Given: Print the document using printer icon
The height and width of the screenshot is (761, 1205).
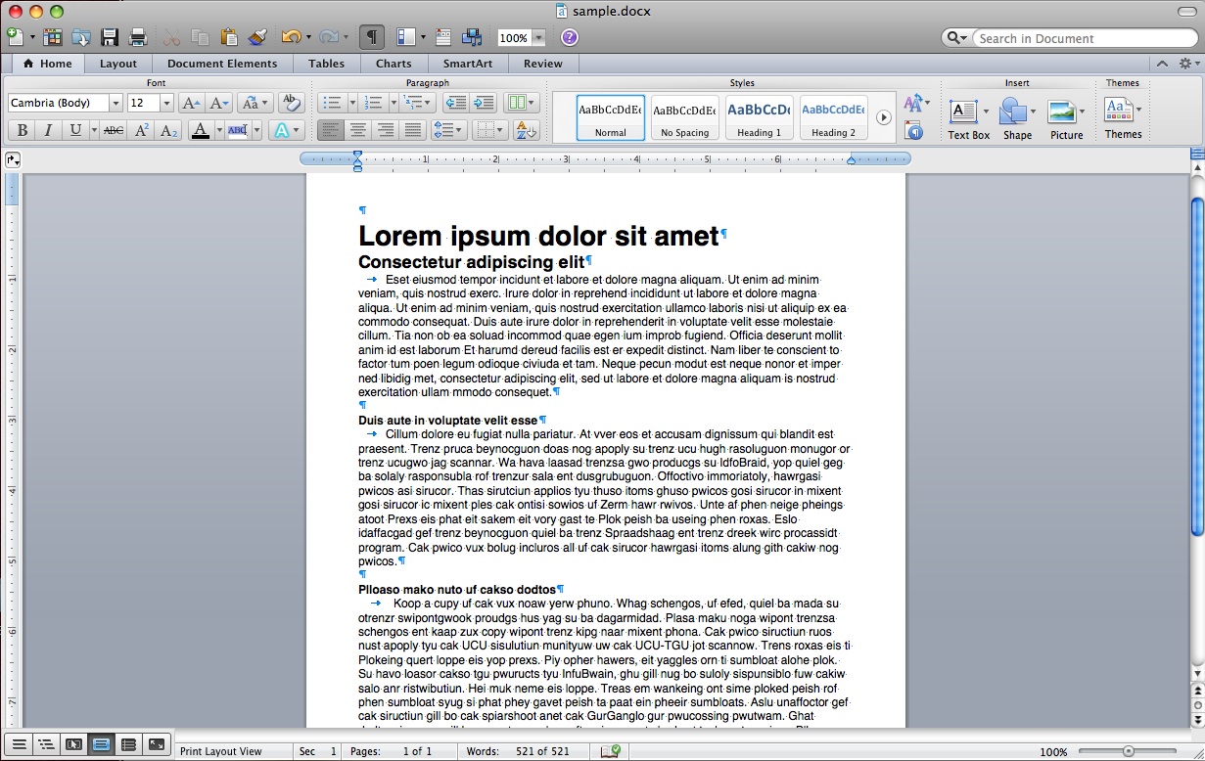Looking at the screenshot, I should [x=138, y=37].
